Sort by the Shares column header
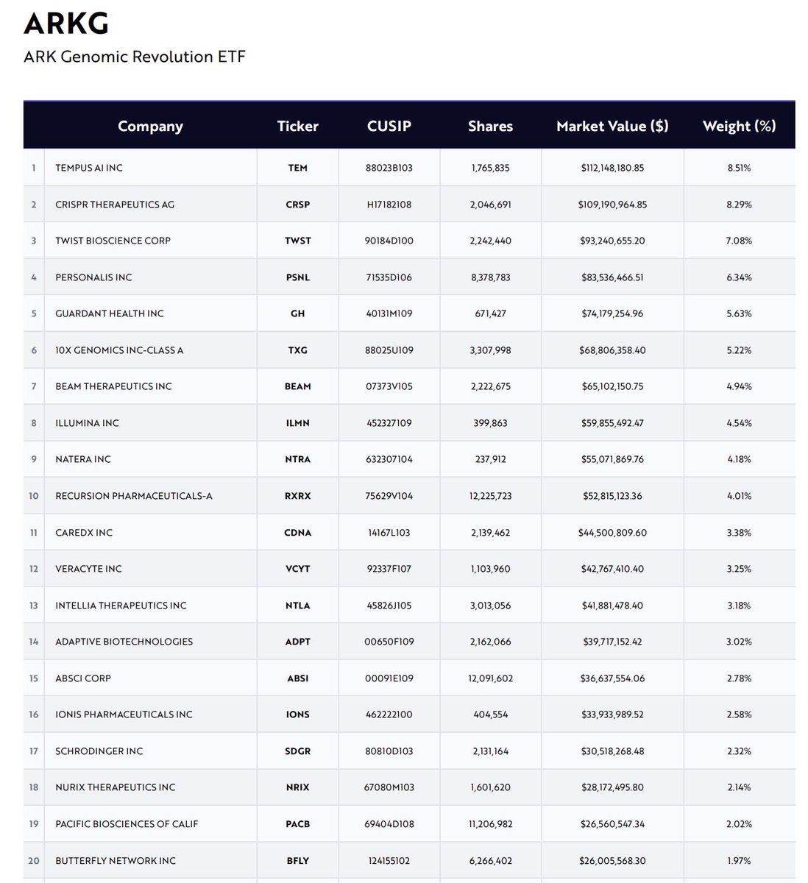808x883 pixels. (x=489, y=126)
